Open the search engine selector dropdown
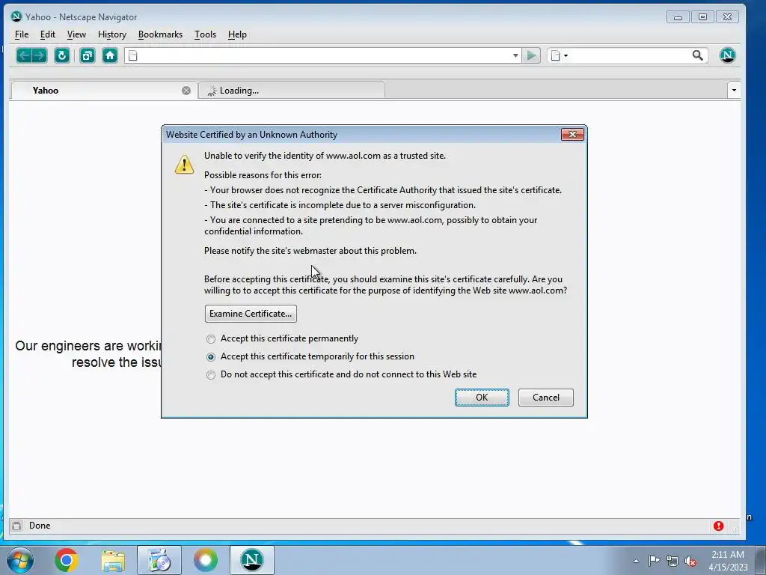 click(x=560, y=55)
